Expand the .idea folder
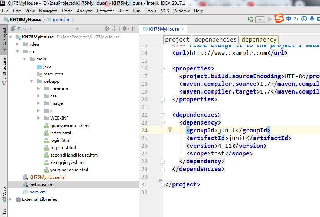The width and height of the screenshot is (320, 217). pyautogui.click(x=17, y=44)
